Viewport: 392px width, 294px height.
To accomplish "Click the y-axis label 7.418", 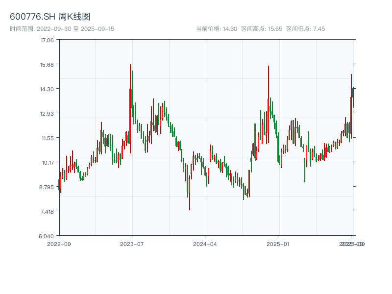I will [47, 212].
